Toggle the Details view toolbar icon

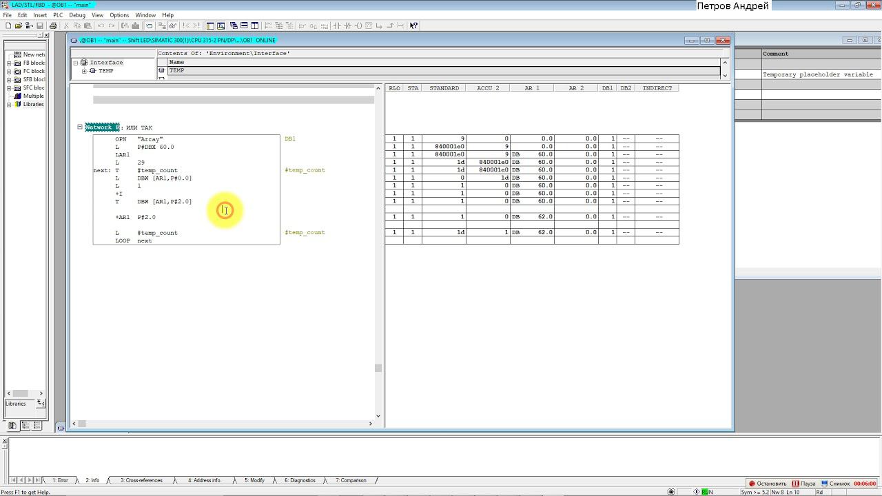coord(220,25)
